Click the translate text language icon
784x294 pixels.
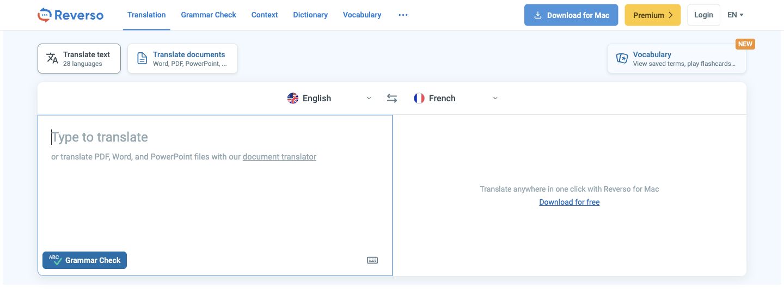(52, 59)
